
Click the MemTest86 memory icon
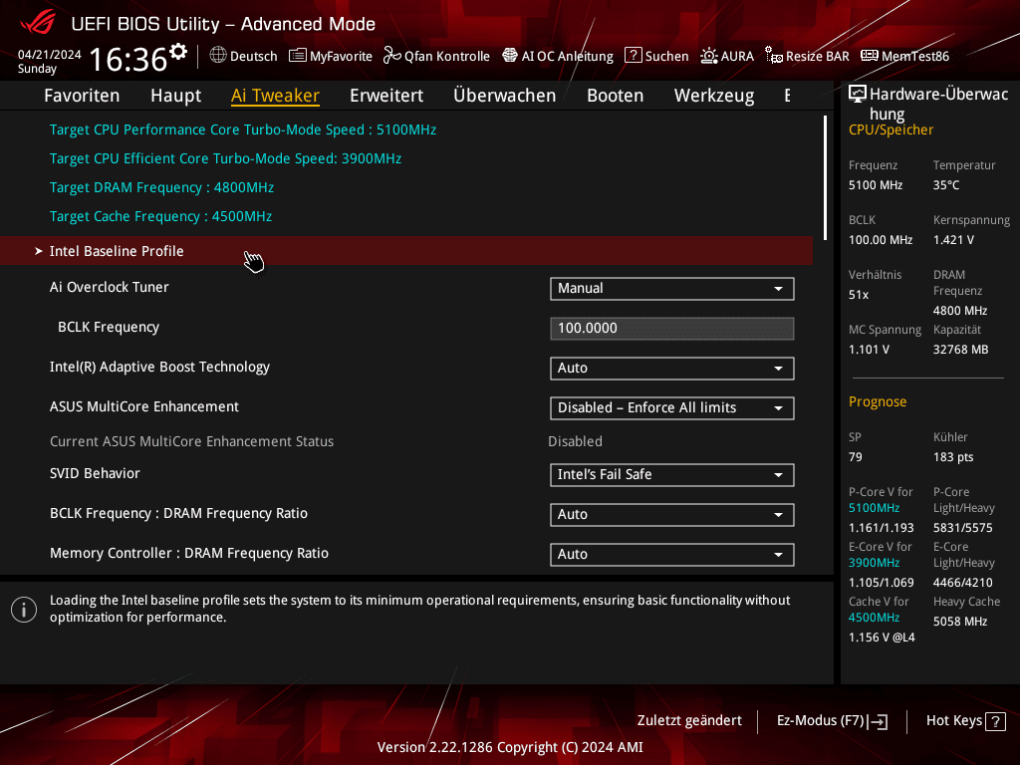[870, 56]
